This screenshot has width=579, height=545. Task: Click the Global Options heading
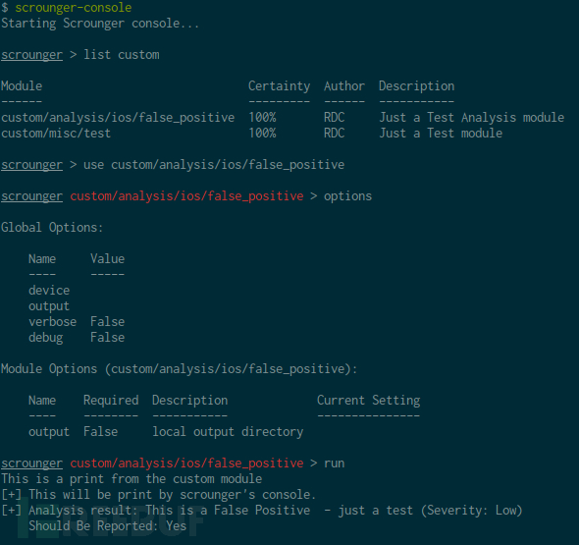pos(52,227)
